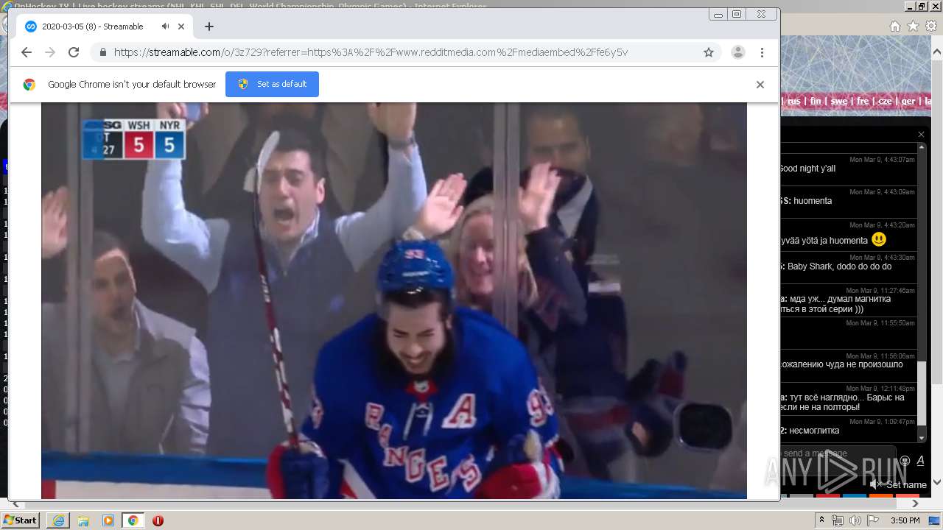Image resolution: width=943 pixels, height=530 pixels.
Task: Select the 2020-03-05 Streamable tab
Action: coord(103,26)
